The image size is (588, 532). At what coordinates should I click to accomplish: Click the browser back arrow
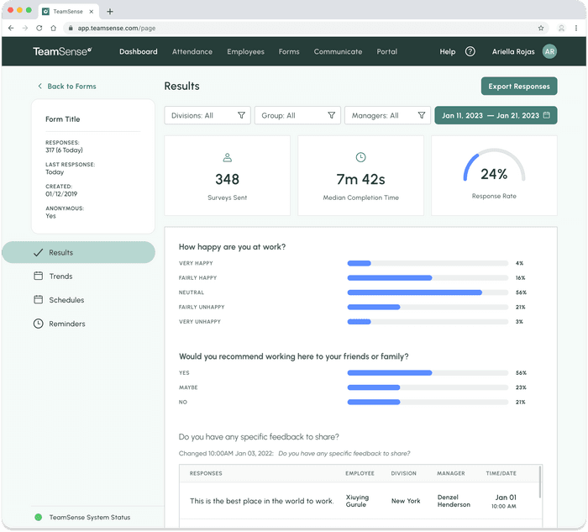(11, 28)
